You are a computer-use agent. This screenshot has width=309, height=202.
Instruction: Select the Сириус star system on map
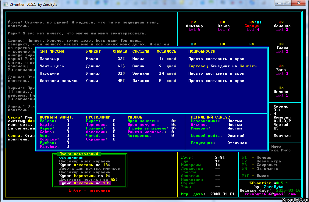251,26
